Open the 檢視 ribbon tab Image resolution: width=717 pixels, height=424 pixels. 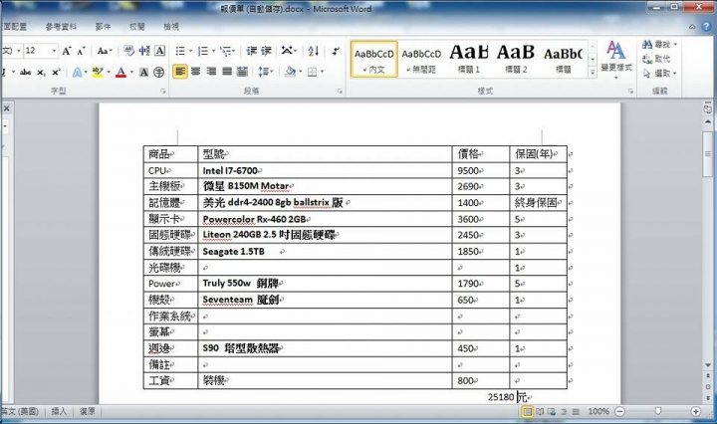tap(171, 27)
